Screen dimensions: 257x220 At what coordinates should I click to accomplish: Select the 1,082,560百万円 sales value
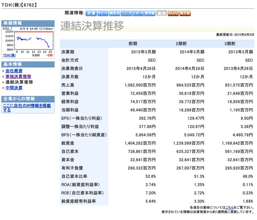pos(140,85)
